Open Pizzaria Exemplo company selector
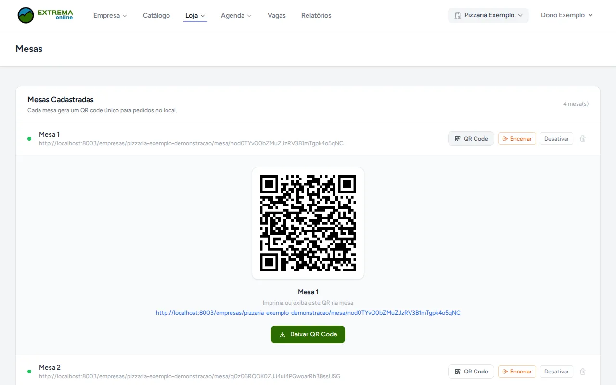Image resolution: width=616 pixels, height=385 pixels. pyautogui.click(x=488, y=15)
